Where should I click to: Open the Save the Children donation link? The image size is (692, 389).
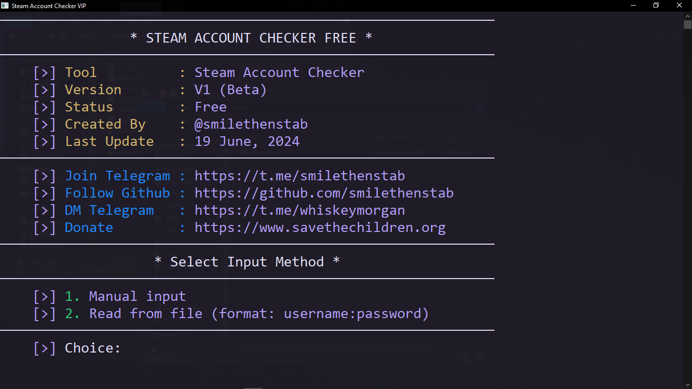point(321,227)
